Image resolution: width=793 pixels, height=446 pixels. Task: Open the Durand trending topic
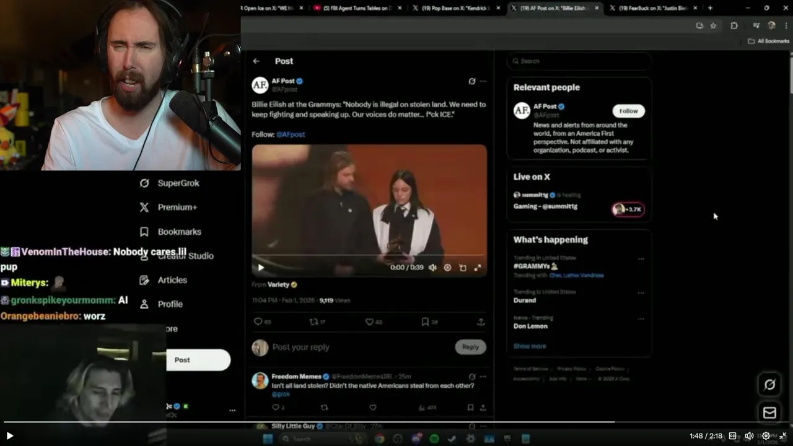click(x=524, y=300)
